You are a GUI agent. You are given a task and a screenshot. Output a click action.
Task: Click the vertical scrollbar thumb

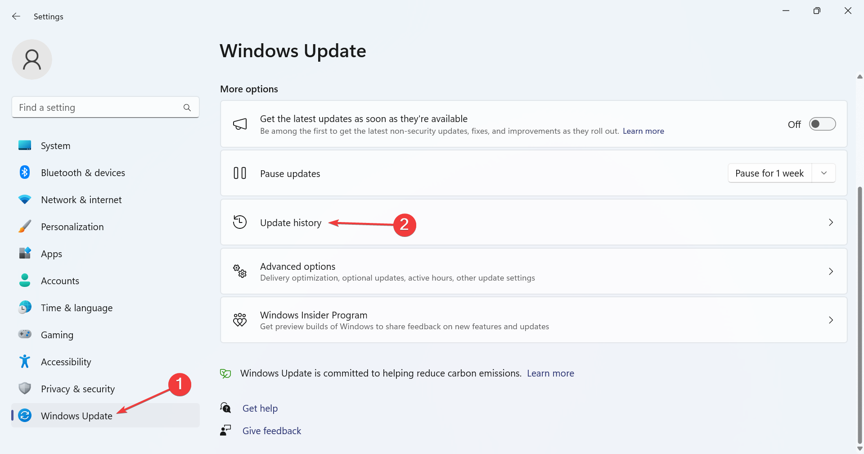(860, 315)
